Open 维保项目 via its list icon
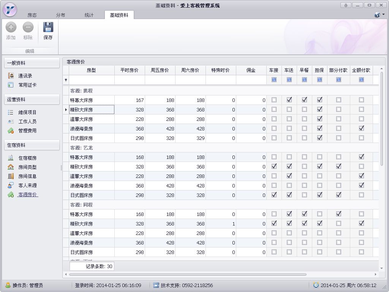The width and height of the screenshot is (389, 292). [11, 112]
